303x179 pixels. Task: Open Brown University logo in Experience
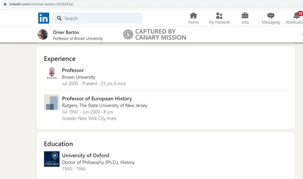point(52,73)
